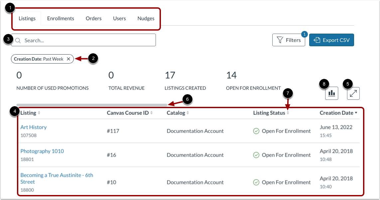Screen dimensions: 380x200
Task: Open the Art History listing
Action: [33, 127]
